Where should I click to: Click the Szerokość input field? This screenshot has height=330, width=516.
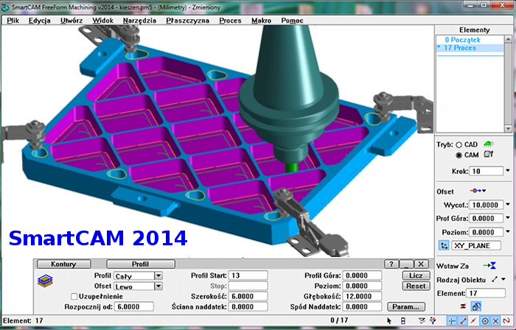coord(248,296)
